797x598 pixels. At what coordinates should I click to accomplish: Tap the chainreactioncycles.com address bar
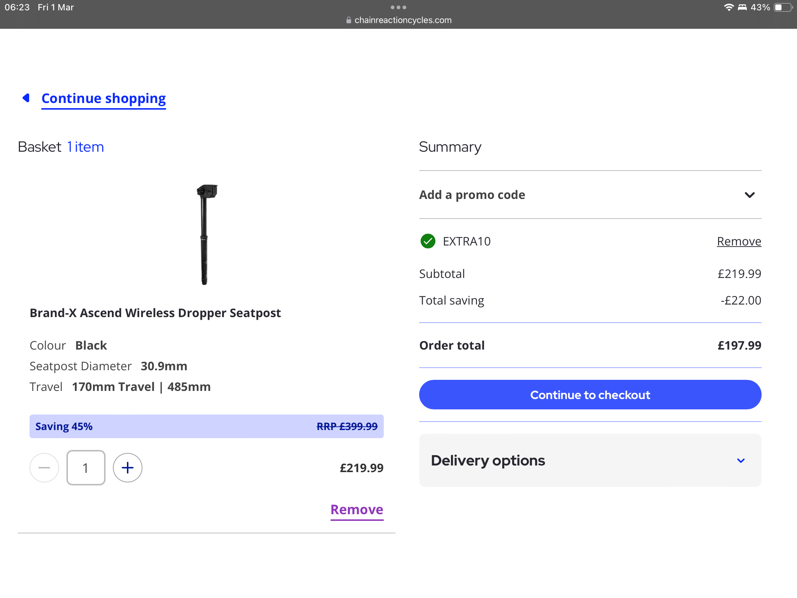click(398, 20)
